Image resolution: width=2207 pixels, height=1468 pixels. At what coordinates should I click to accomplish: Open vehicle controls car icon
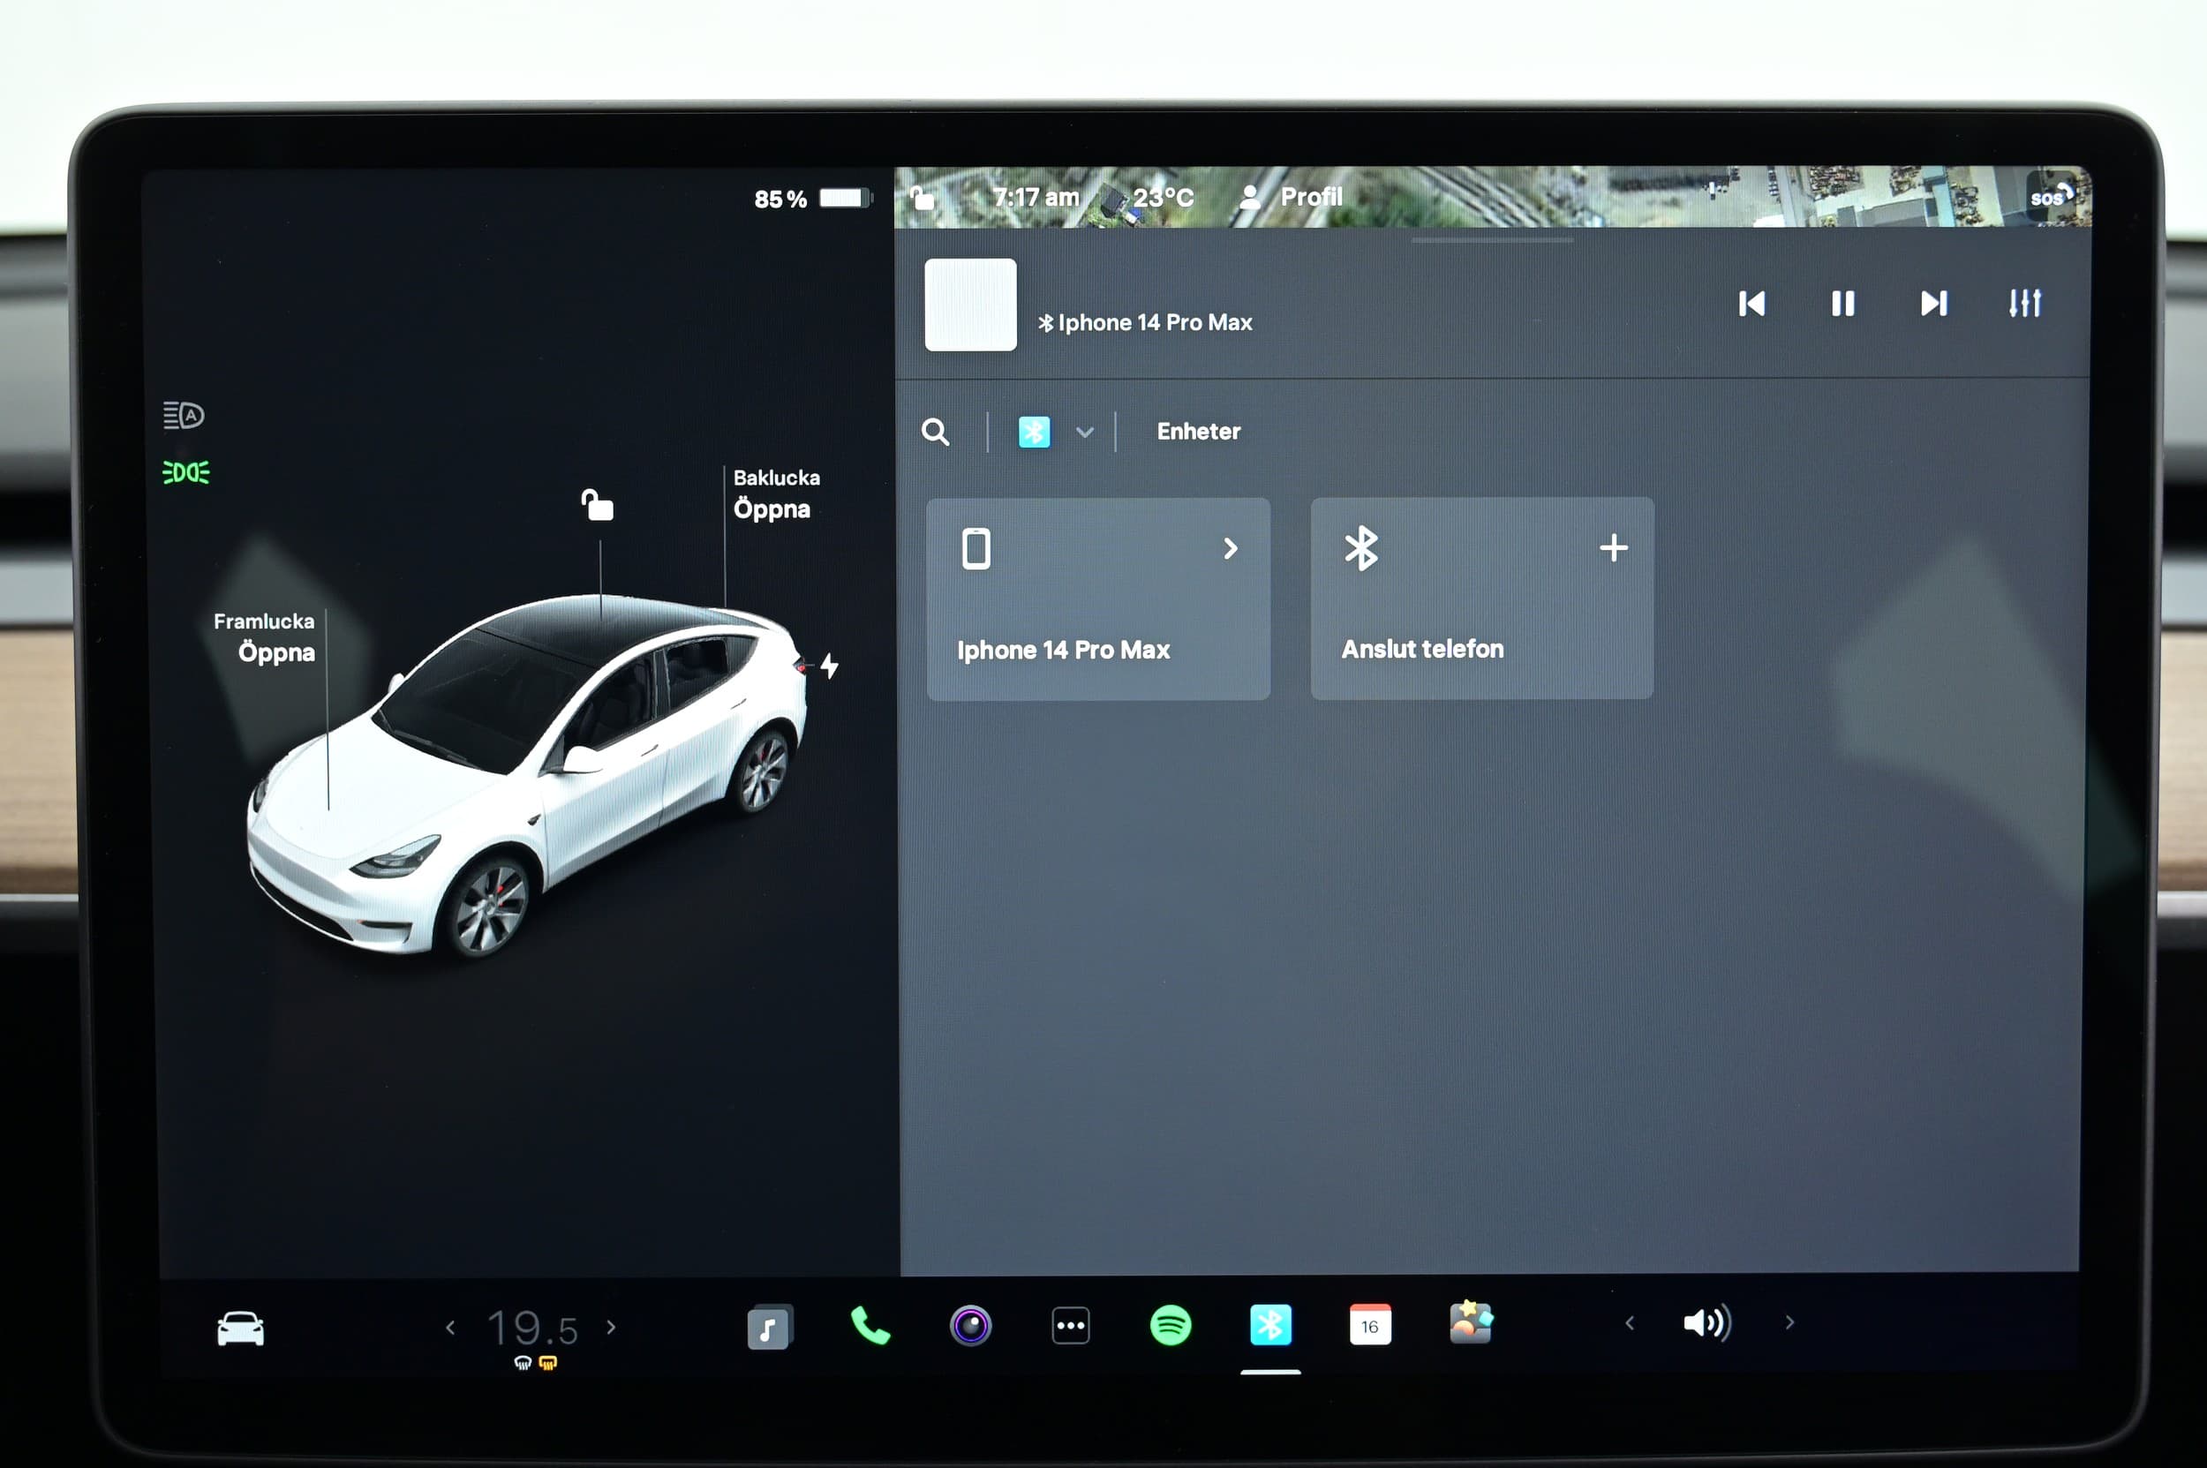[x=241, y=1329]
